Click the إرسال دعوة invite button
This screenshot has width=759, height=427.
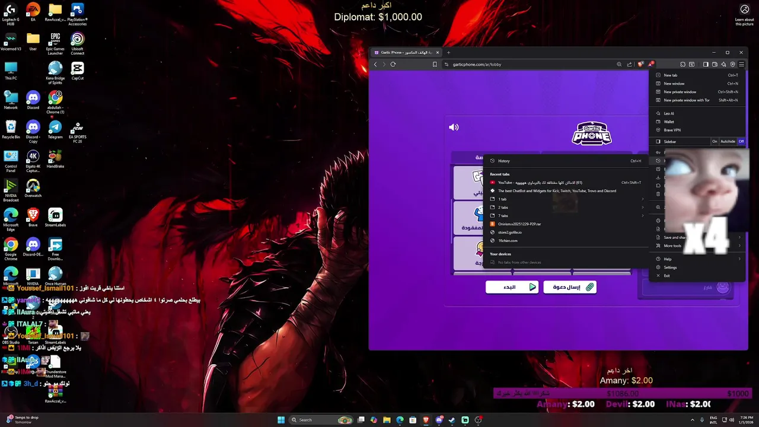click(x=570, y=287)
